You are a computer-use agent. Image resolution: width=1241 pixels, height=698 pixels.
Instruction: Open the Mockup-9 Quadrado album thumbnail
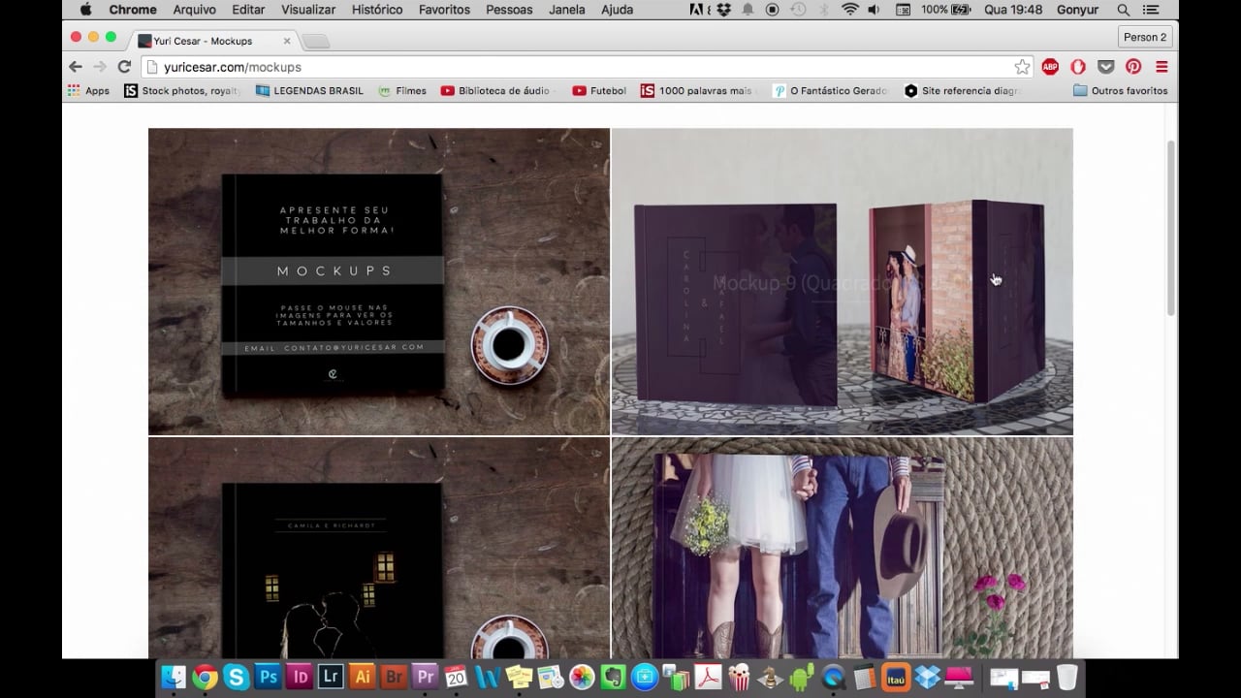(x=843, y=281)
